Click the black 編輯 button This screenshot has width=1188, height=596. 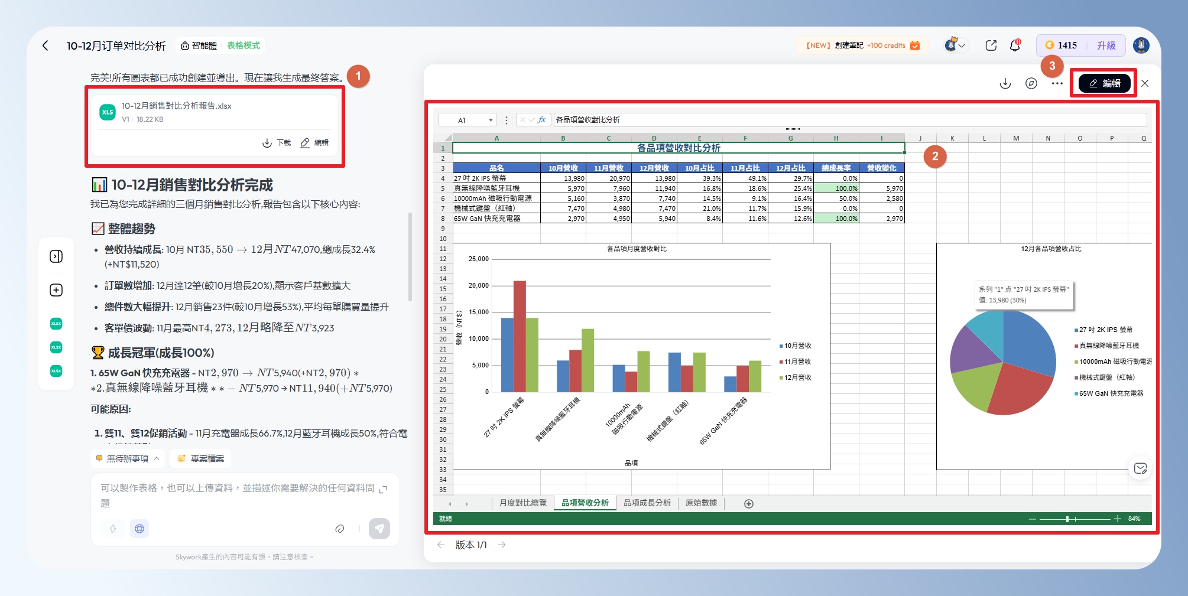pyautogui.click(x=1104, y=83)
